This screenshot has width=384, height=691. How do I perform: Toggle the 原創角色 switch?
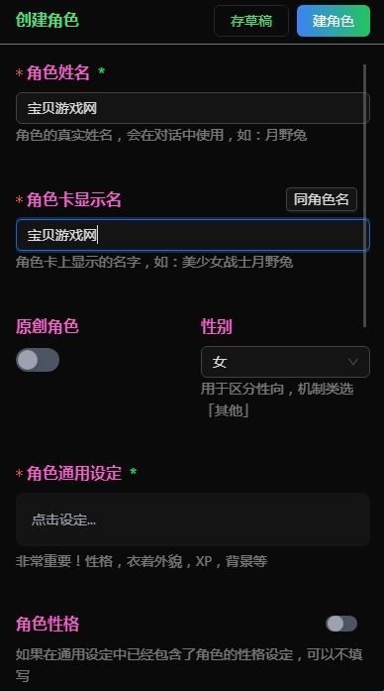click(x=38, y=360)
